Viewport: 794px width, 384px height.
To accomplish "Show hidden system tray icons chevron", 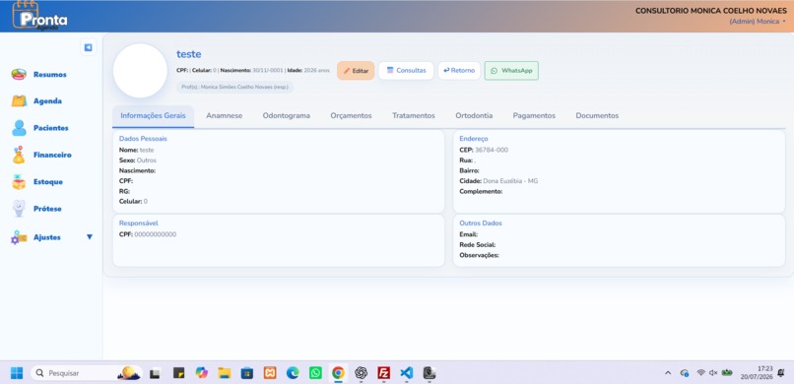I will (668, 373).
